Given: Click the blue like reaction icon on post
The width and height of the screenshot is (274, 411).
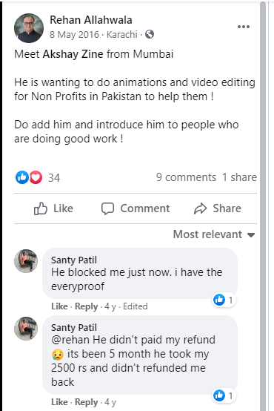Looking at the screenshot, I should click(x=22, y=177).
